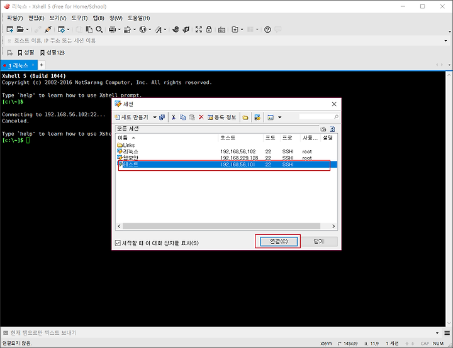Click the Cut scissors icon in session dialog
This screenshot has width=453, height=348.
pos(174,117)
